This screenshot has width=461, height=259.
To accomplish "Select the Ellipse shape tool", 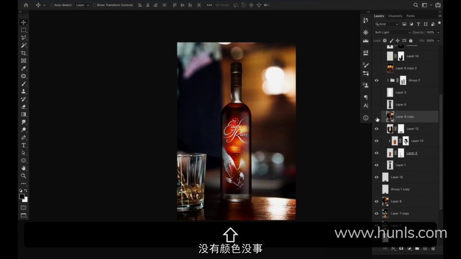I will tap(24, 161).
